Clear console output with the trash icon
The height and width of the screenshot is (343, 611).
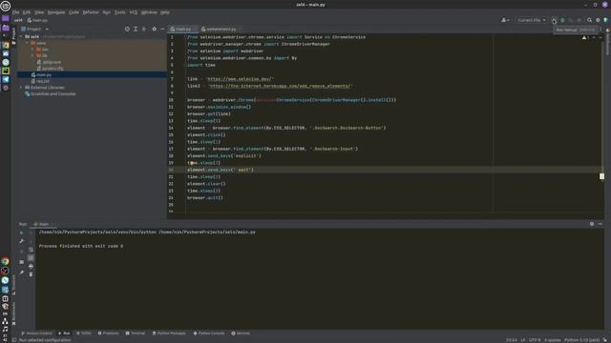tap(31, 274)
